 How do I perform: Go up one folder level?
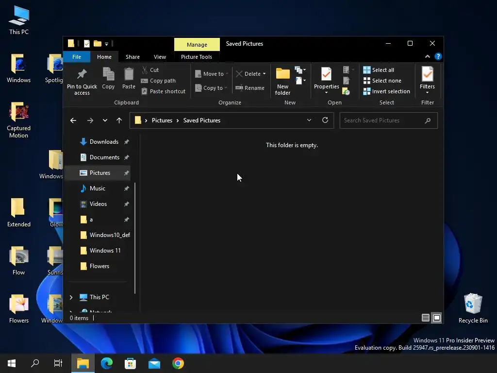[x=119, y=120]
